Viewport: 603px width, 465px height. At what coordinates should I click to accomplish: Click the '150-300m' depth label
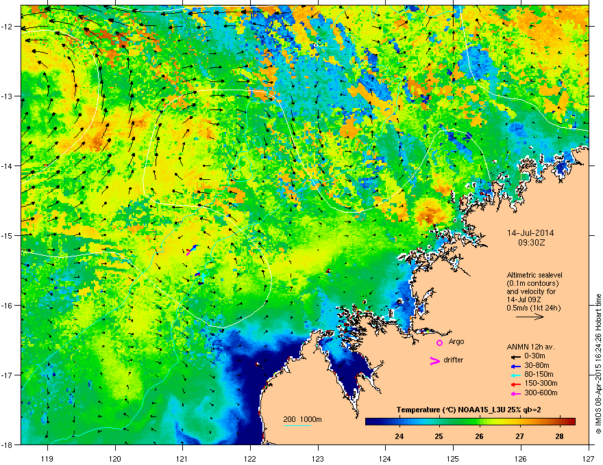point(541,383)
